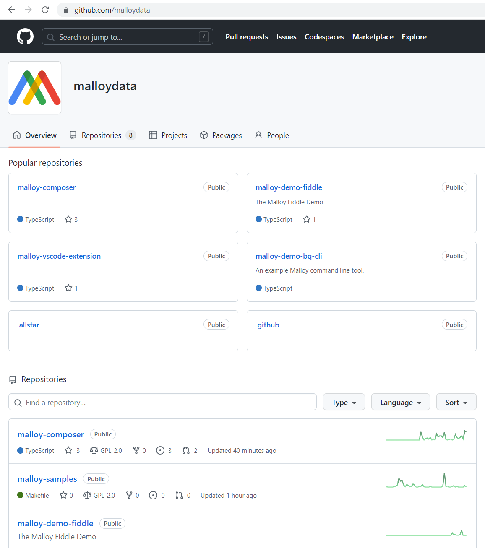The width and height of the screenshot is (485, 548).
Task: Go to Pull requests in top navigation
Action: (x=247, y=37)
